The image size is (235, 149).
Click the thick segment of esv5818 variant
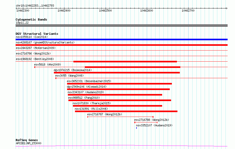[x=133, y=67]
